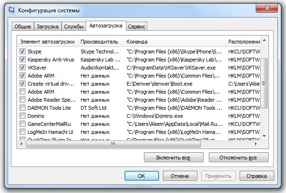Click the VKSaver.exe command path
286x193 pixels.
171,68
